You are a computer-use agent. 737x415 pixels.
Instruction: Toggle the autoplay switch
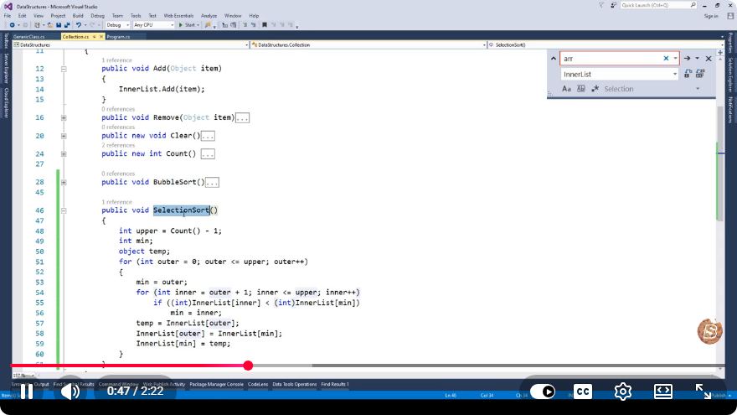[543, 392]
